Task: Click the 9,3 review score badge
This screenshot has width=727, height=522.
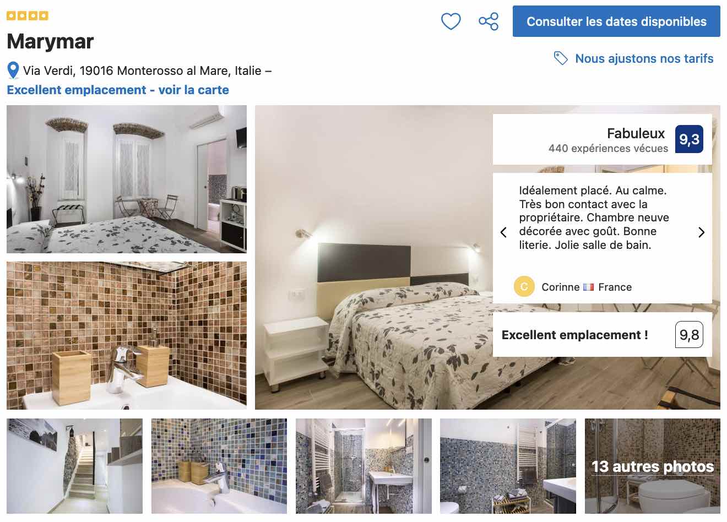Action: [689, 139]
